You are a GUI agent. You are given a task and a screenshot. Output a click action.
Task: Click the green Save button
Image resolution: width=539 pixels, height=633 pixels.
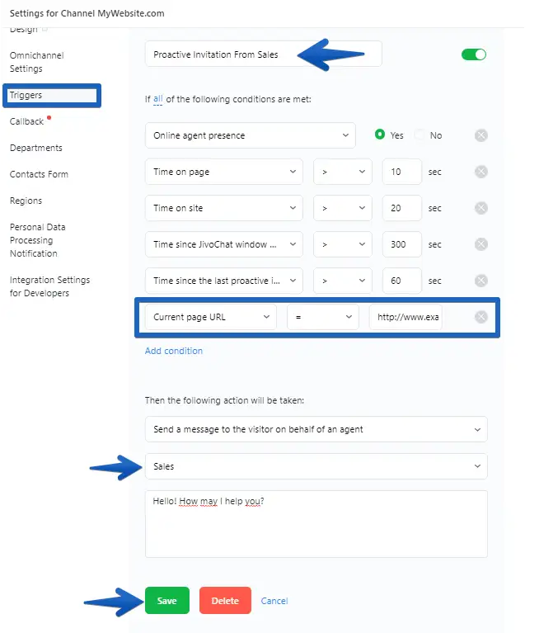166,601
